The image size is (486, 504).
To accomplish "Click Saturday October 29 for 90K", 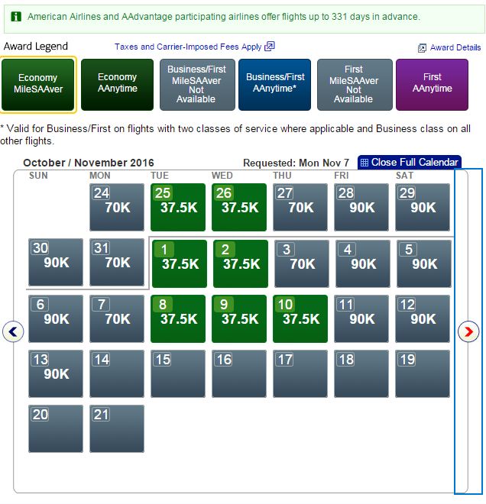I will click(x=423, y=207).
